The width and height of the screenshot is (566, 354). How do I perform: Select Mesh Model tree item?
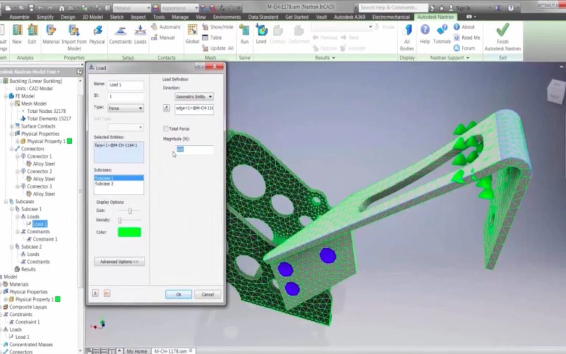[x=34, y=104]
